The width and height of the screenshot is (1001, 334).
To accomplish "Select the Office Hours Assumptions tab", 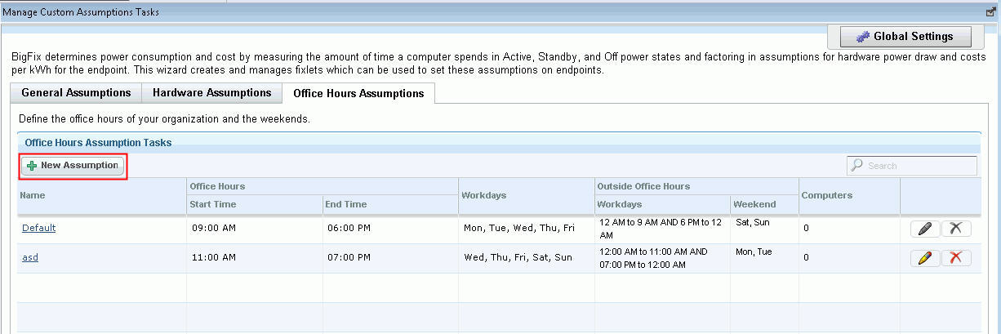I will click(358, 94).
